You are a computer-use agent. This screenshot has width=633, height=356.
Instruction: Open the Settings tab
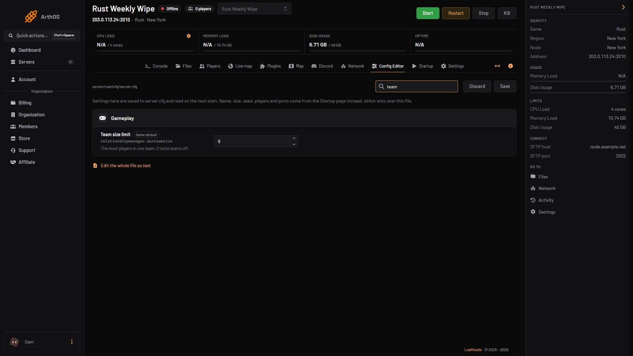452,66
